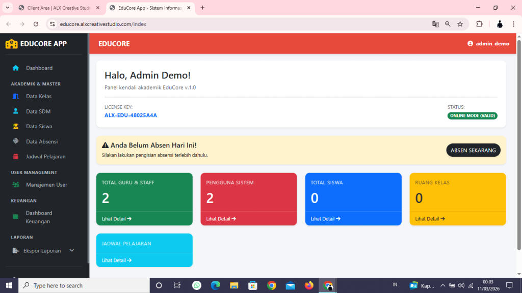Click the Dashboard Keuangan wallet icon
Viewport: 522px width, 293px height.
[16, 217]
